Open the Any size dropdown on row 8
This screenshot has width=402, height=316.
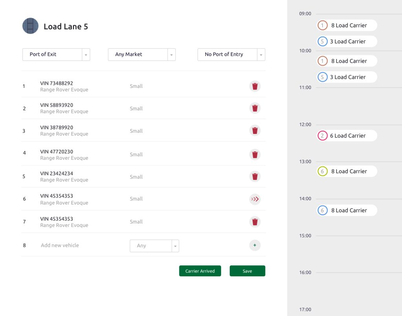(x=175, y=246)
